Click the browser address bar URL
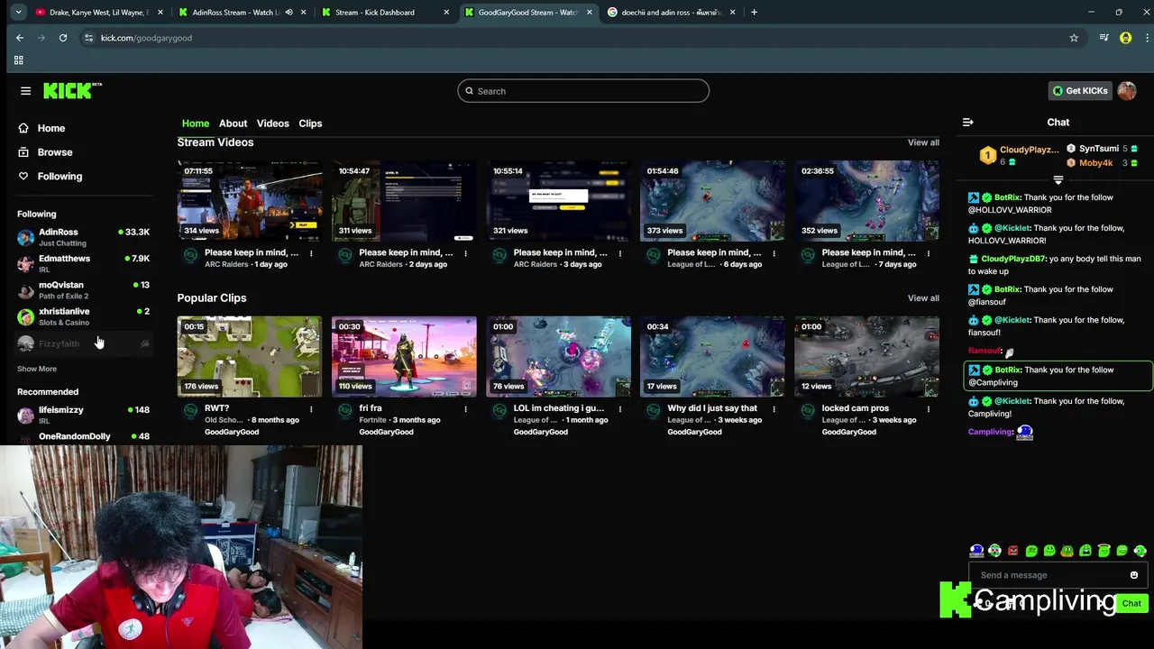This screenshot has height=649, width=1154. point(146,38)
